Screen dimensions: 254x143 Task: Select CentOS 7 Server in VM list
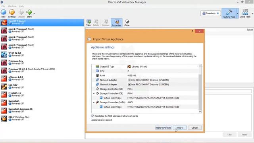(x=42, y=22)
